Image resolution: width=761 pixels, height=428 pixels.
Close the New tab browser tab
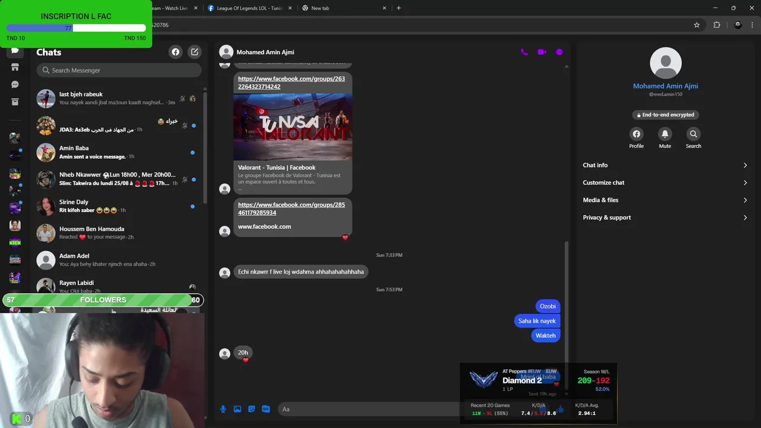[384, 8]
